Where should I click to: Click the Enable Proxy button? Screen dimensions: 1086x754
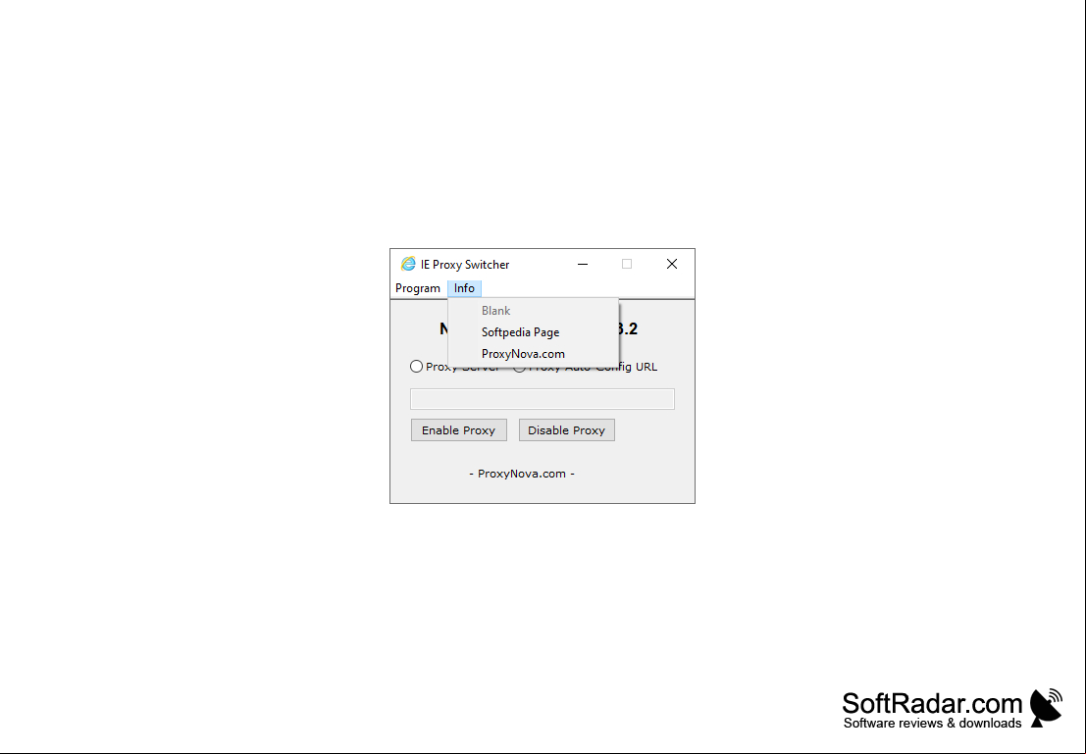click(x=458, y=430)
